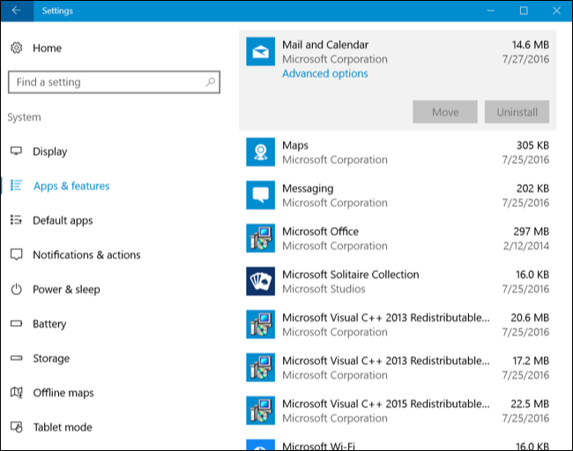Open Storage settings

click(x=50, y=359)
